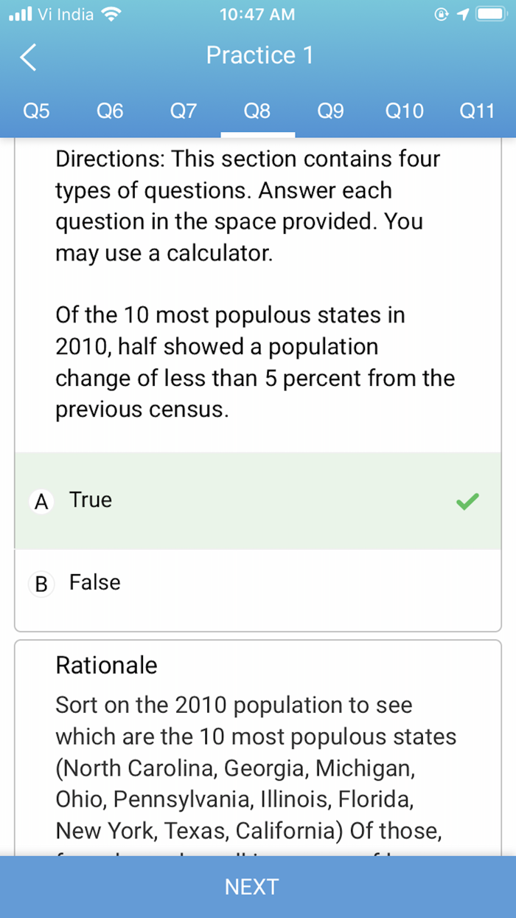Switch to question Q11

[477, 111]
